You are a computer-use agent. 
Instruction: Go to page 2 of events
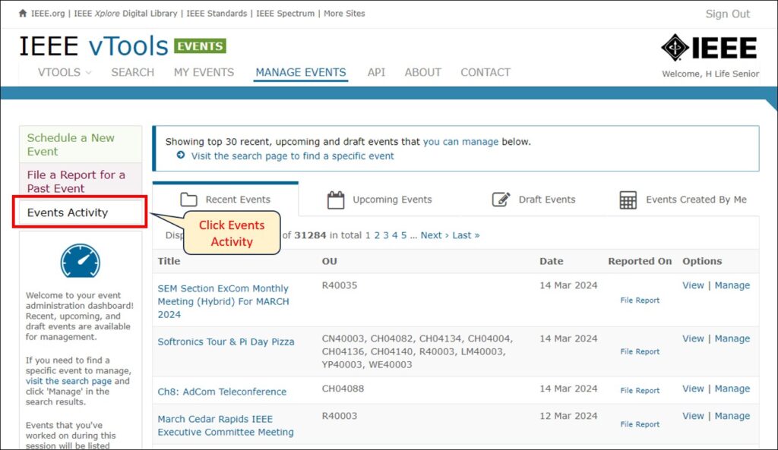point(377,235)
